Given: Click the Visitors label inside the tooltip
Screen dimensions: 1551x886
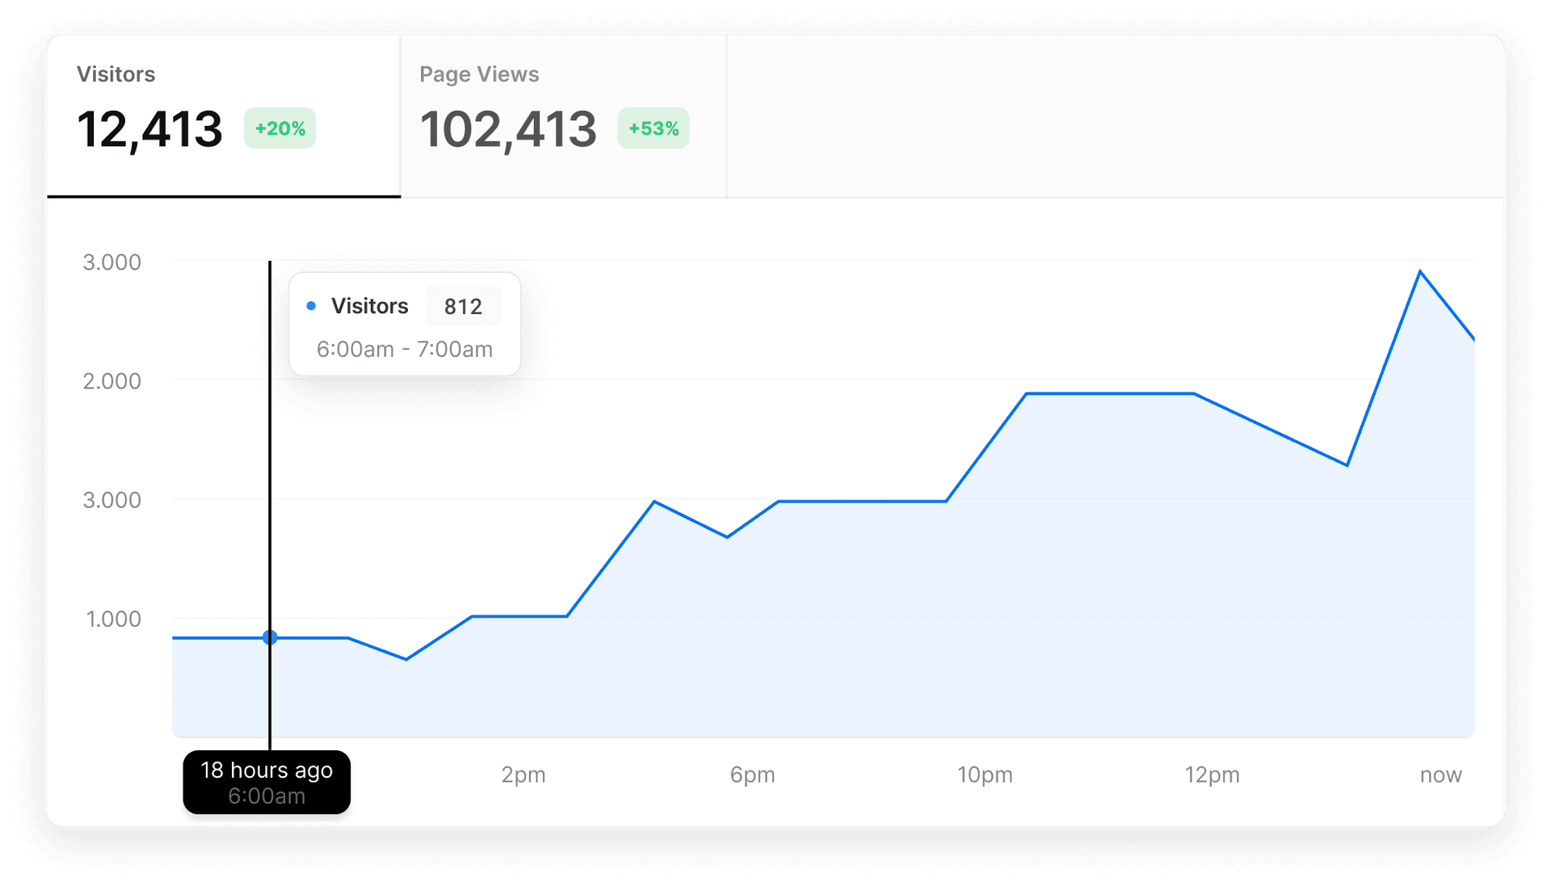Looking at the screenshot, I should 369,306.
